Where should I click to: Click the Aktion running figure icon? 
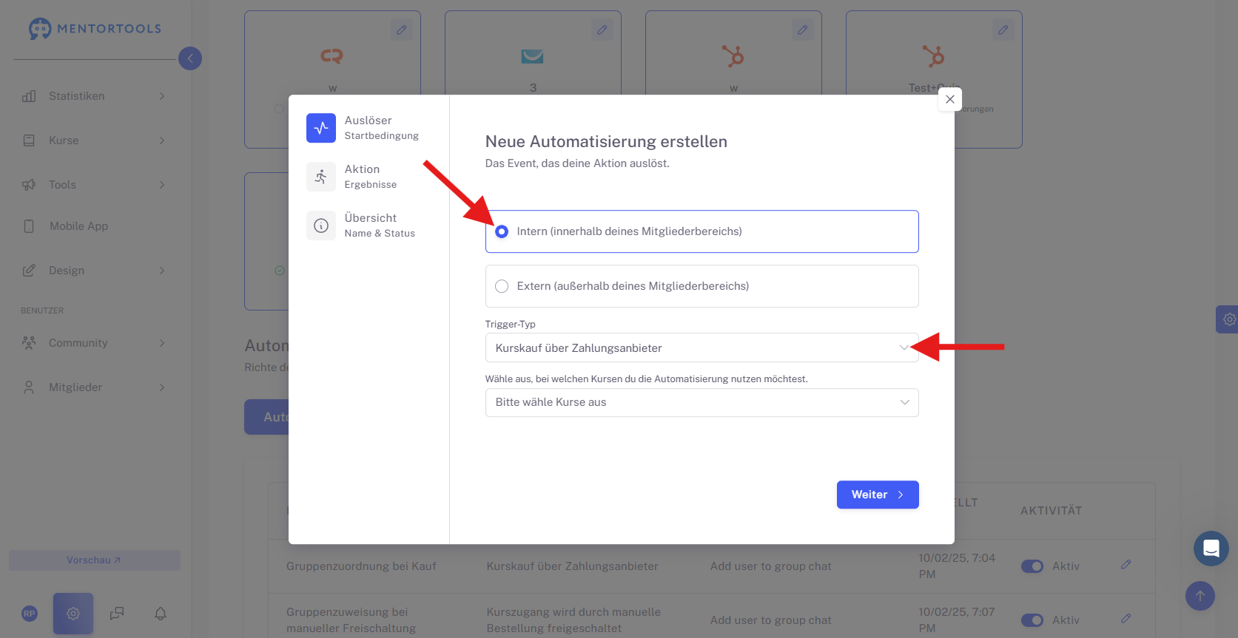321,177
